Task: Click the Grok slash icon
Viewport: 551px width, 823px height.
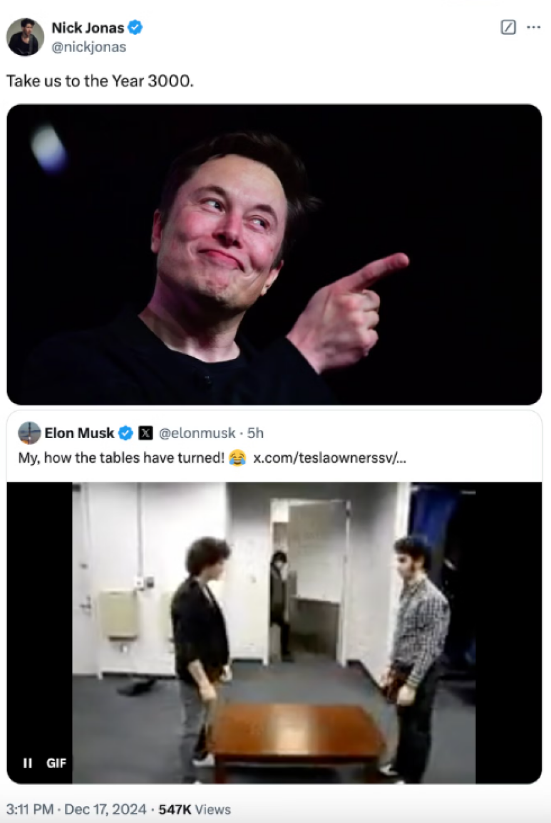Action: pyautogui.click(x=508, y=28)
